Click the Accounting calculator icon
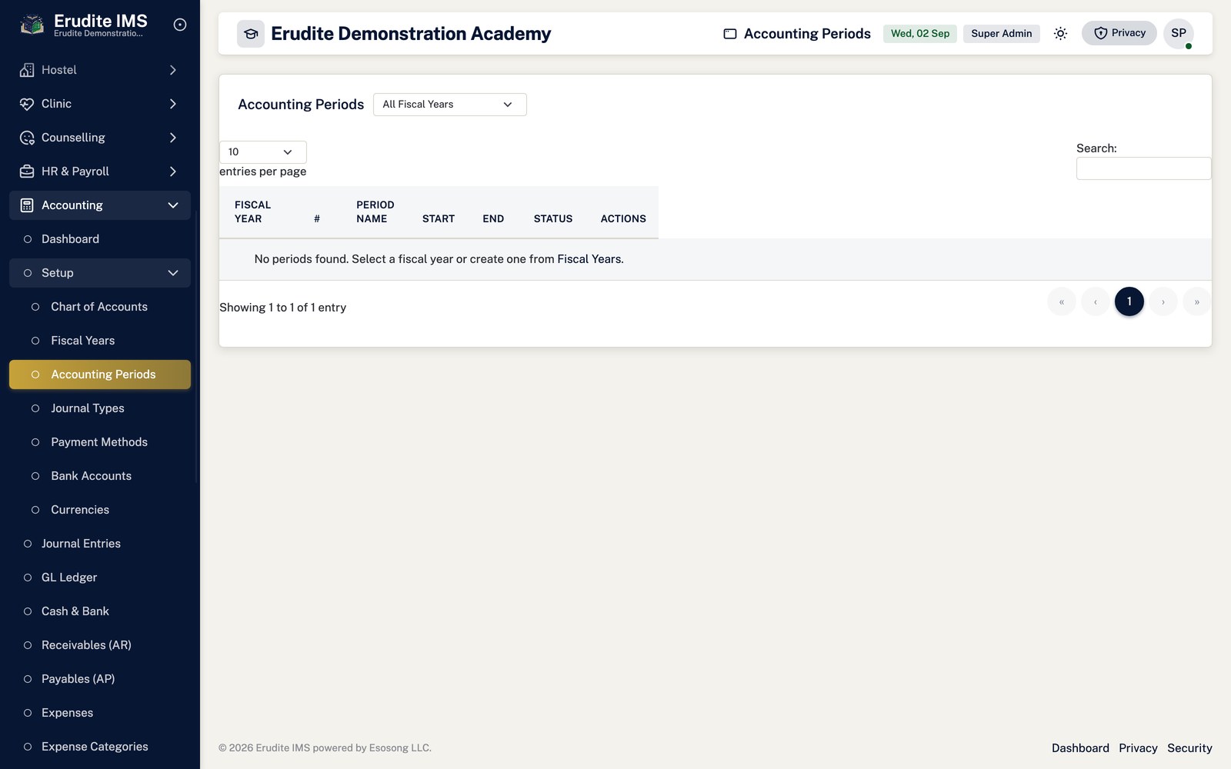Image resolution: width=1231 pixels, height=769 pixels. (x=27, y=205)
